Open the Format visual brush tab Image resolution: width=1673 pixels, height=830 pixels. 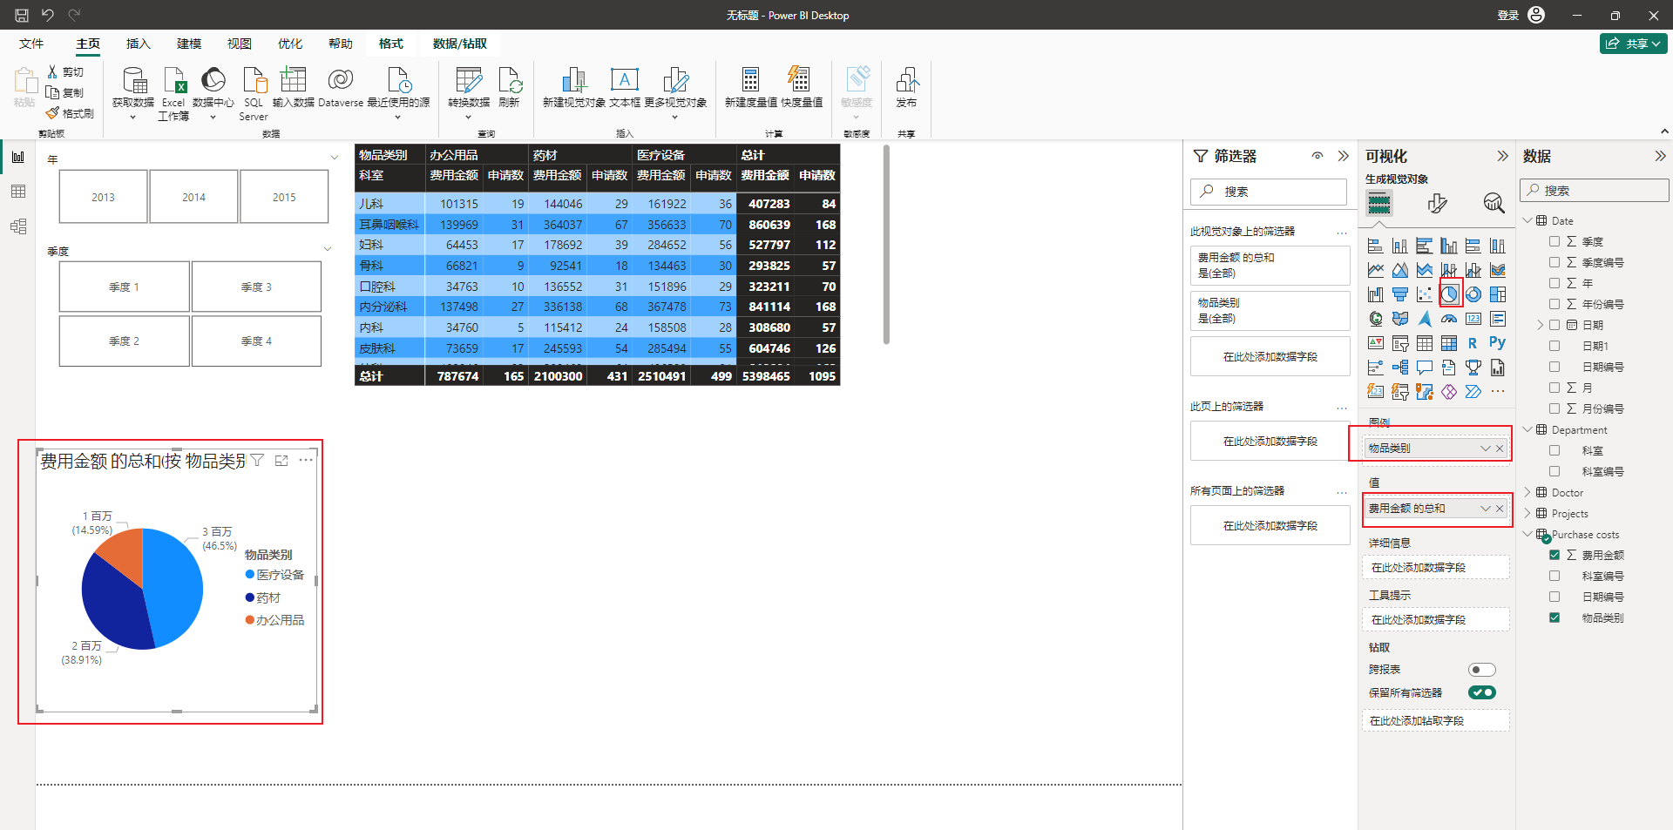coord(1437,203)
